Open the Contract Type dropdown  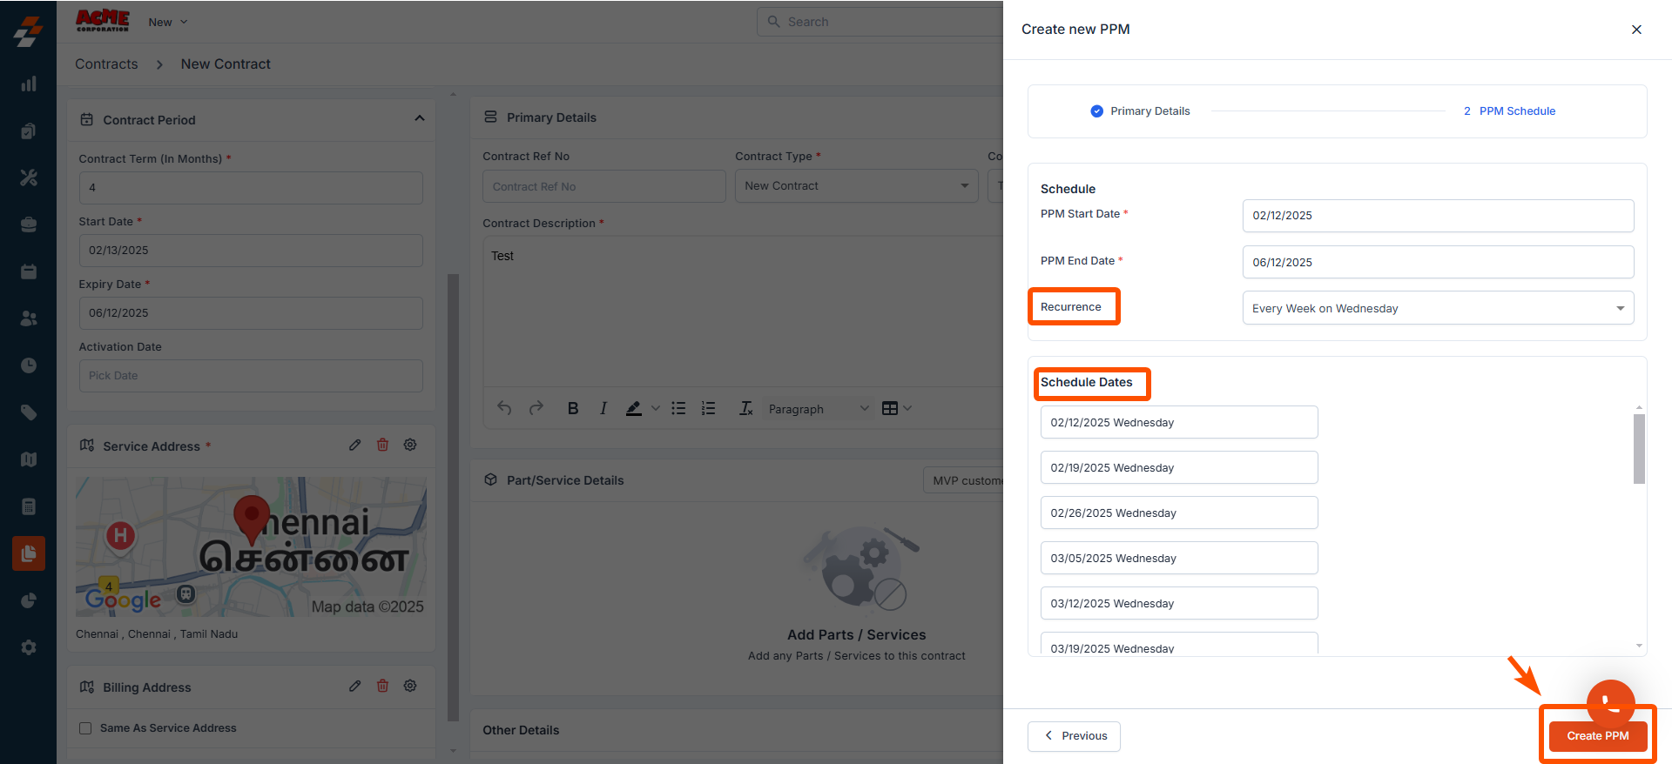856,185
